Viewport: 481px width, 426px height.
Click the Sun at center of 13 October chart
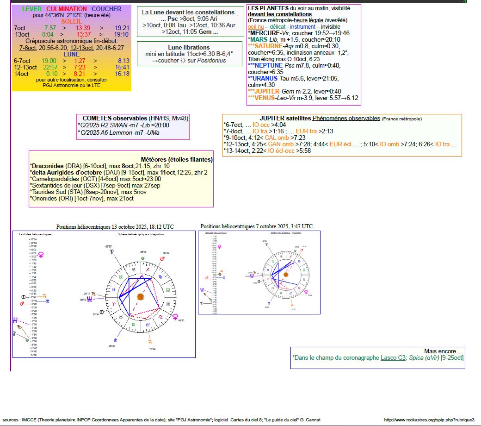[x=140, y=296]
